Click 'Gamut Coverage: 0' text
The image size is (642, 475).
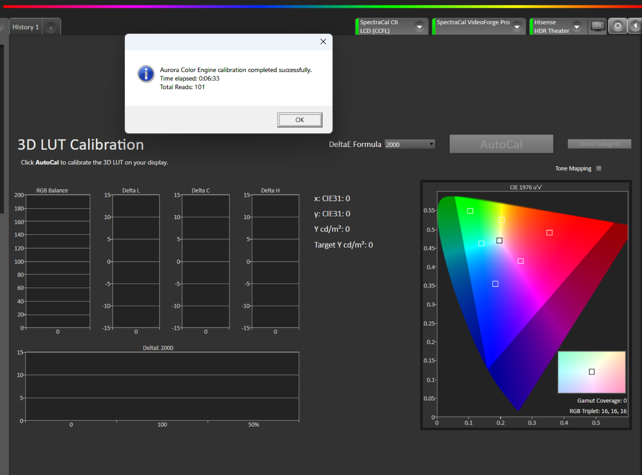click(x=602, y=400)
